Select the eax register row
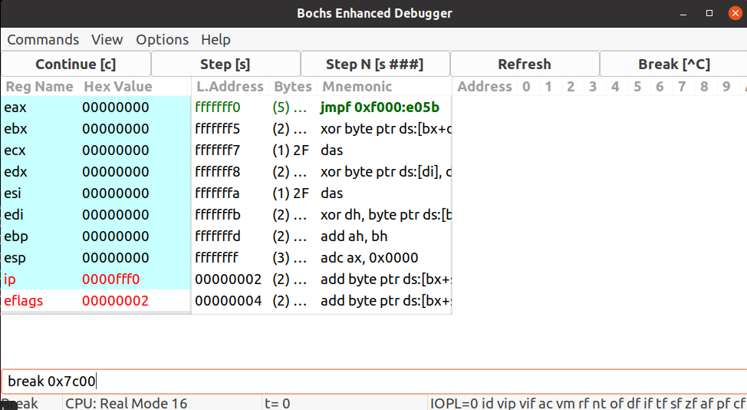Screen dimensions: 747x410 click(x=96, y=107)
